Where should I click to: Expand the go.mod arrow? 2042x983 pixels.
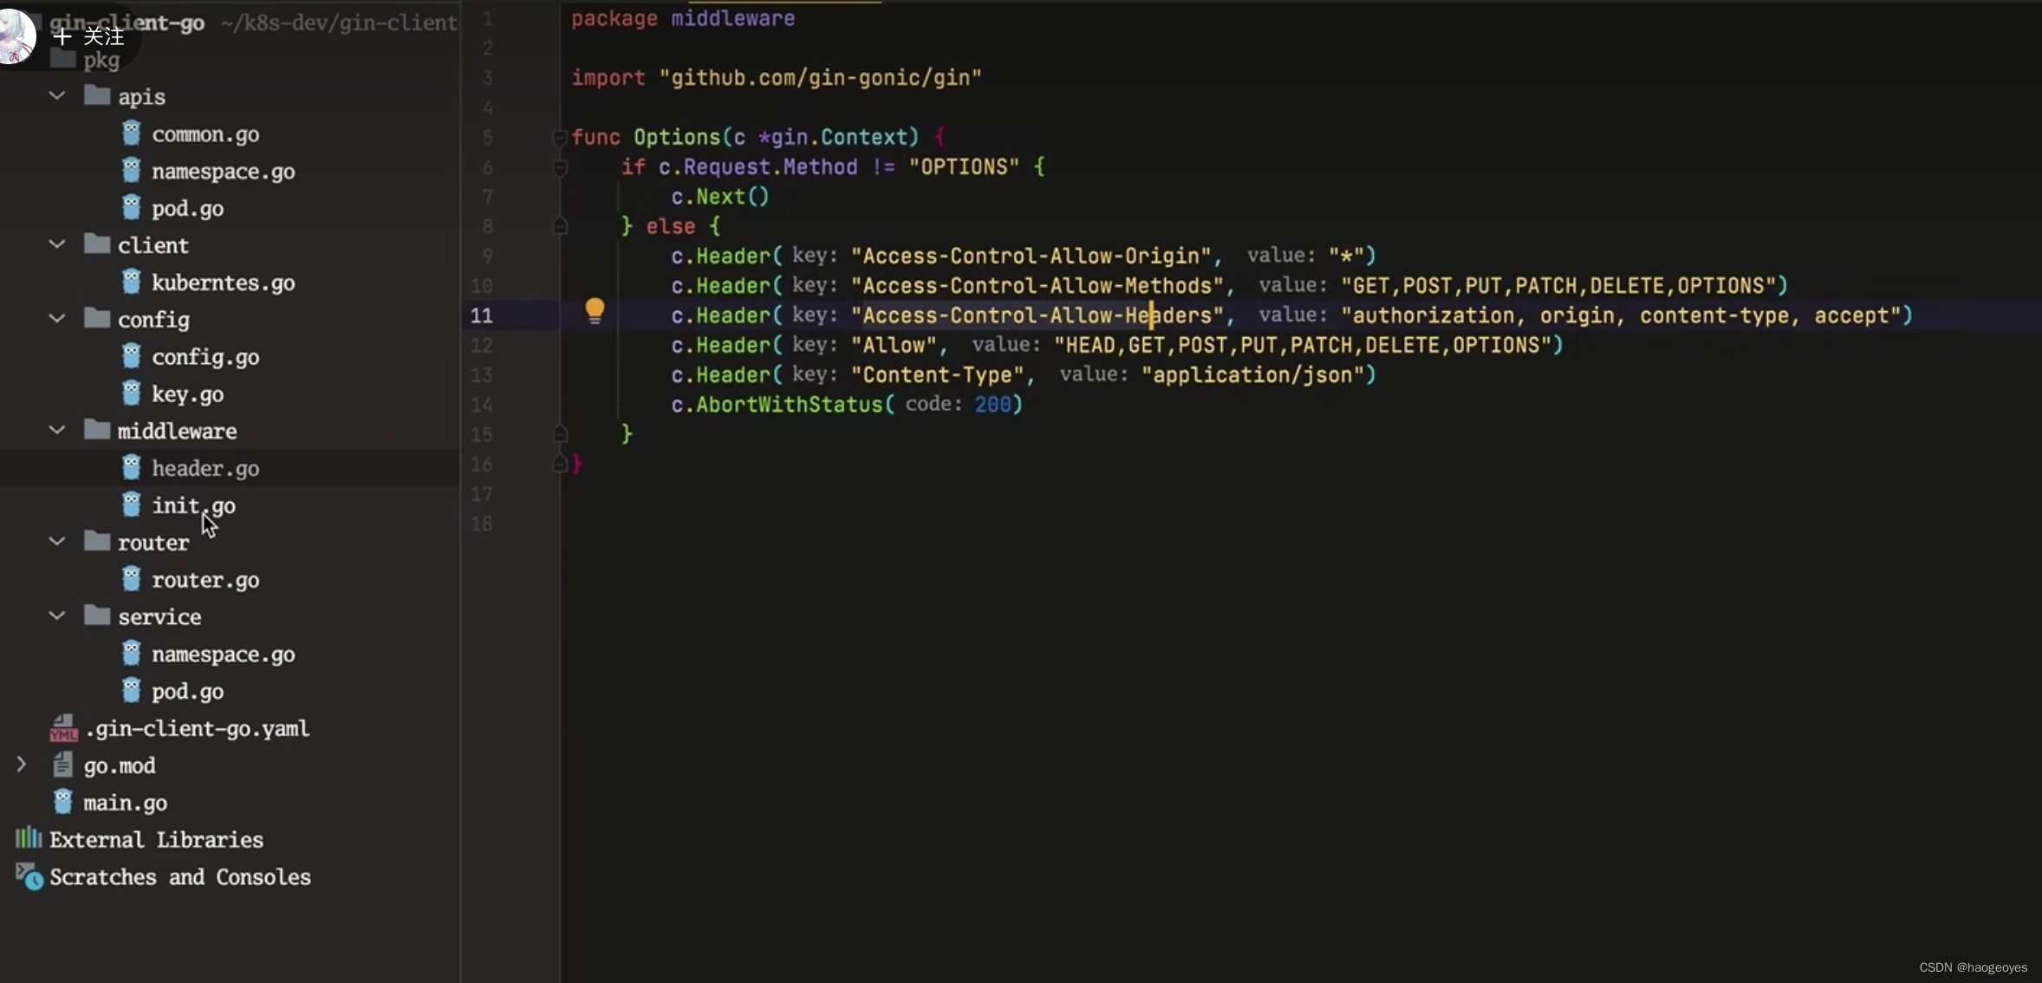point(22,765)
